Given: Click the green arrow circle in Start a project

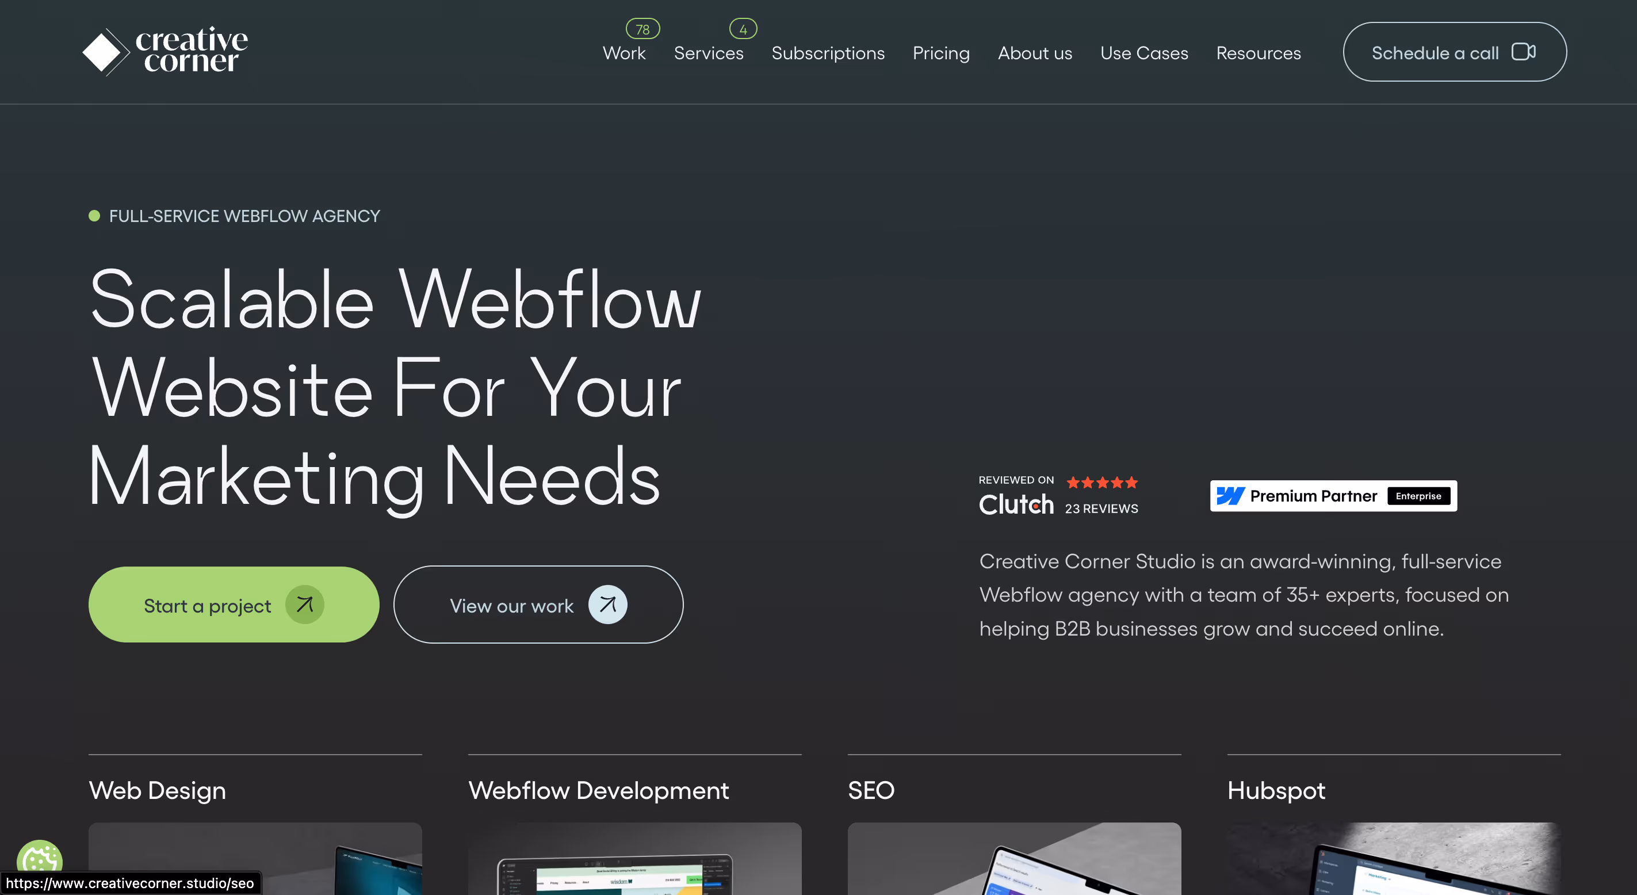Looking at the screenshot, I should pyautogui.click(x=304, y=605).
